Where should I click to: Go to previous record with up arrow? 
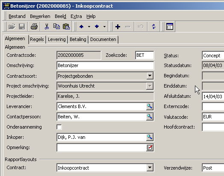[81, 26]
